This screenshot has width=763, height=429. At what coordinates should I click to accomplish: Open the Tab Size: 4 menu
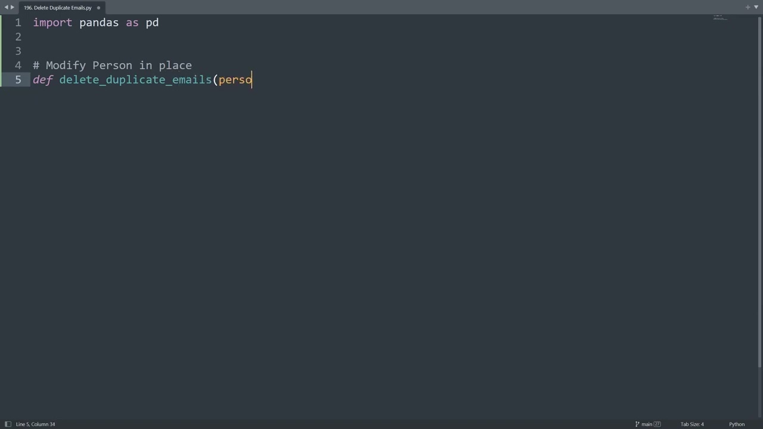[x=692, y=424]
